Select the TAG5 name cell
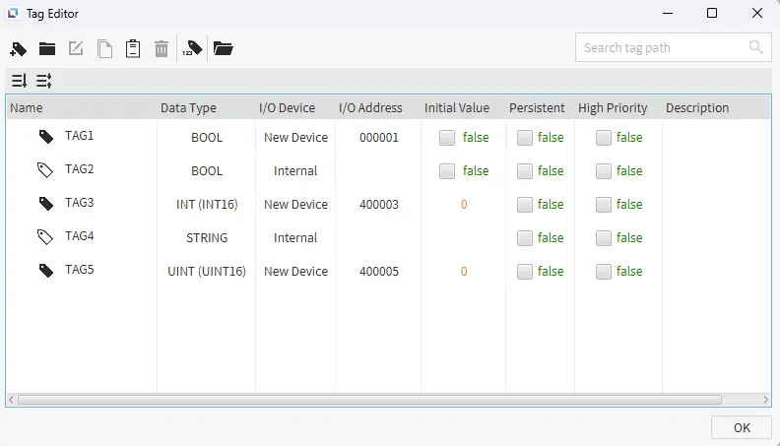 [x=79, y=269]
